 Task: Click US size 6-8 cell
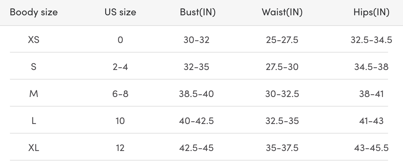(x=120, y=94)
